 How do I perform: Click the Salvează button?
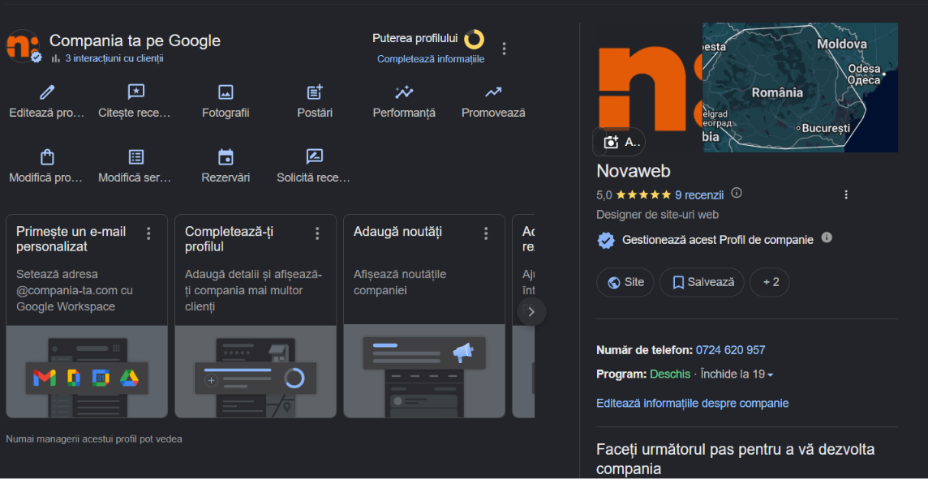tap(702, 282)
